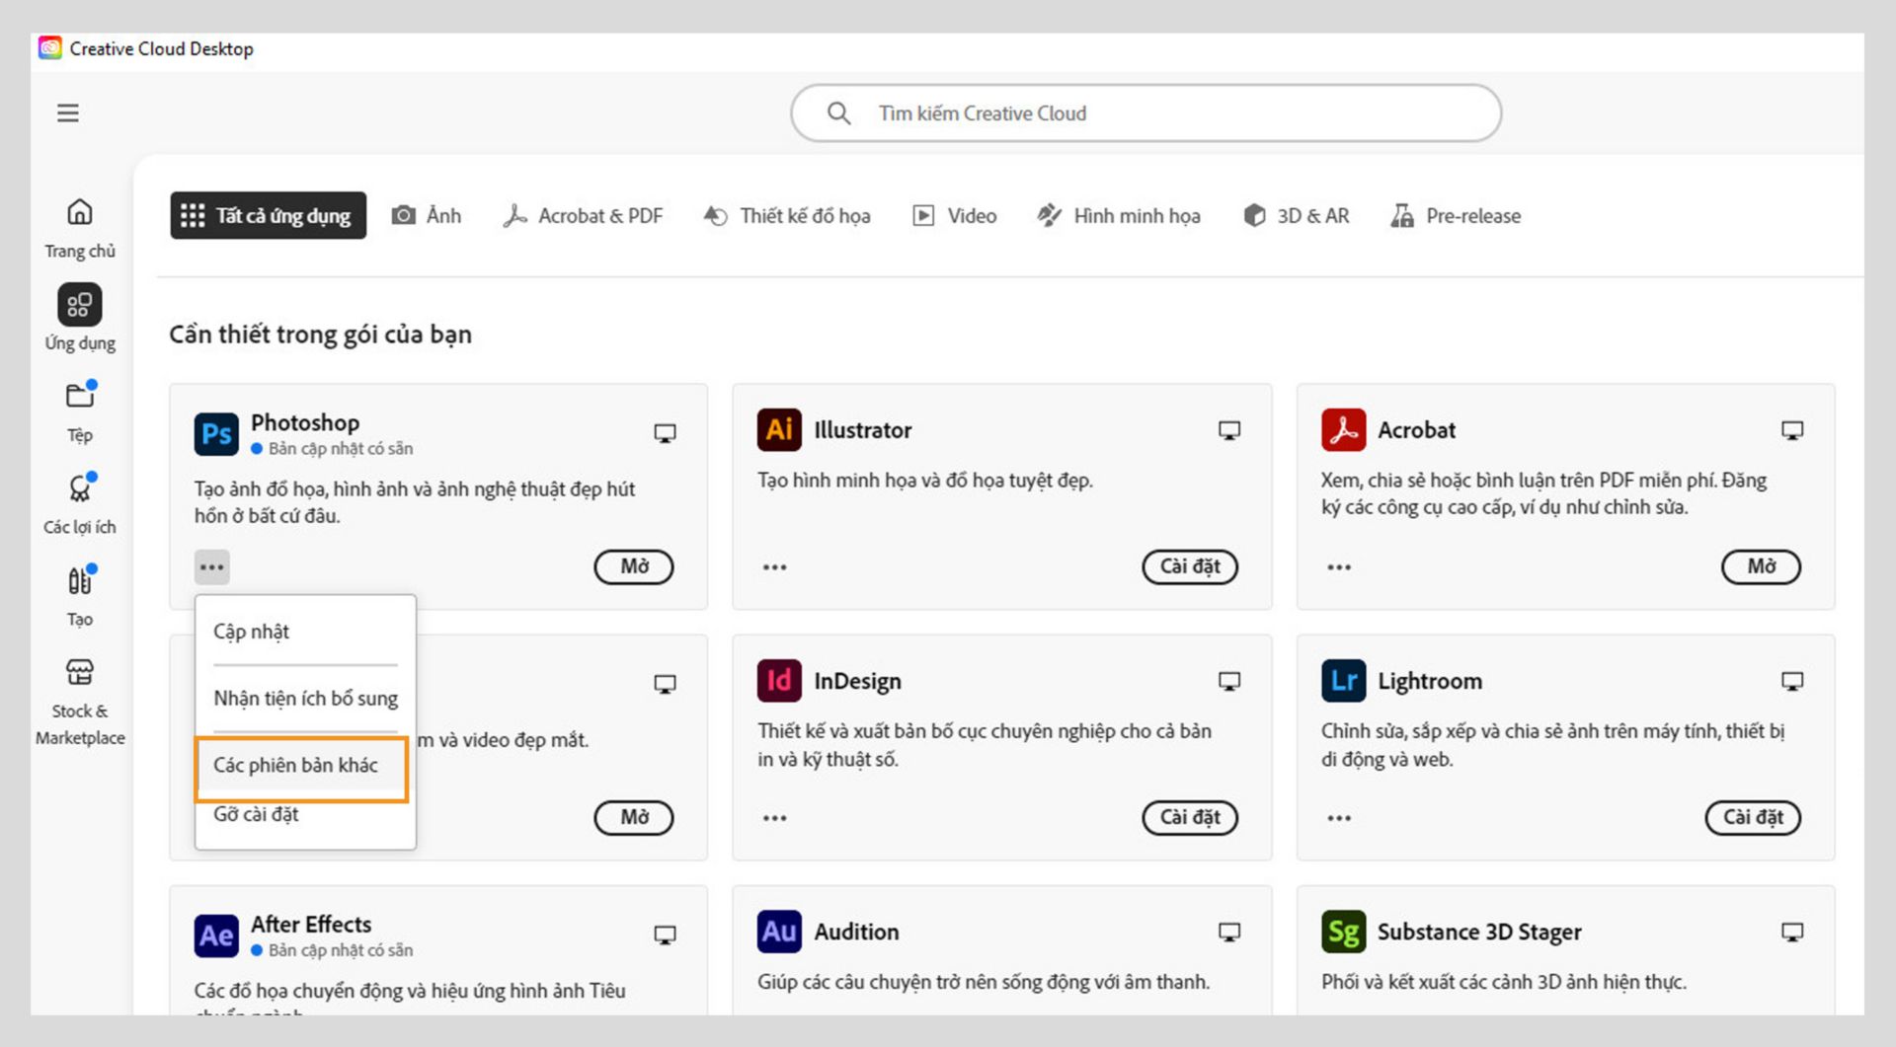The width and height of the screenshot is (1896, 1047).
Task: Expand Illustrator more options ellipsis
Action: click(775, 567)
